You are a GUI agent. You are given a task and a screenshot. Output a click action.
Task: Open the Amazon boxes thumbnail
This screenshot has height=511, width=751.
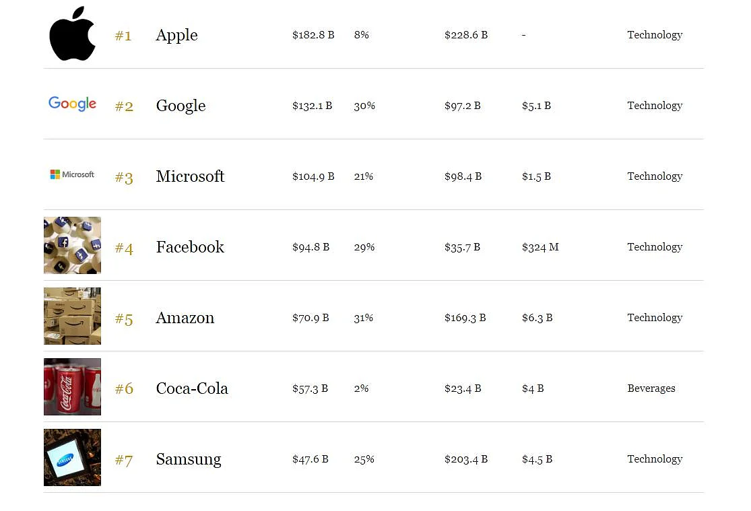click(x=72, y=316)
